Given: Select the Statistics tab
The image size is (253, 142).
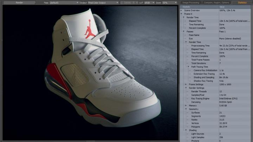Looking at the screenshot, I should (242, 2).
